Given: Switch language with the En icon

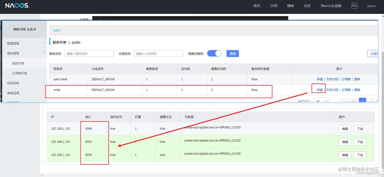Looking at the screenshot, I should click(x=354, y=6).
